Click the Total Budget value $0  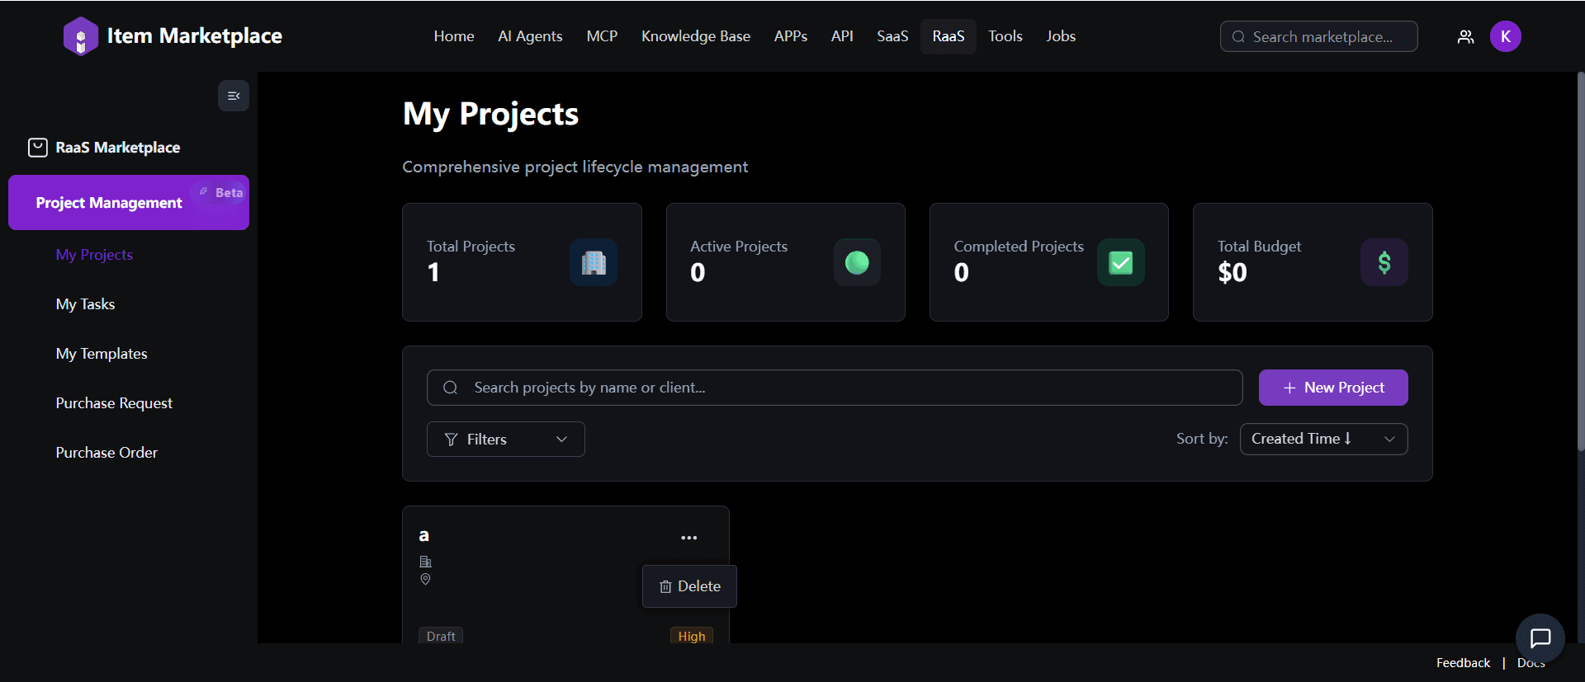(1233, 272)
